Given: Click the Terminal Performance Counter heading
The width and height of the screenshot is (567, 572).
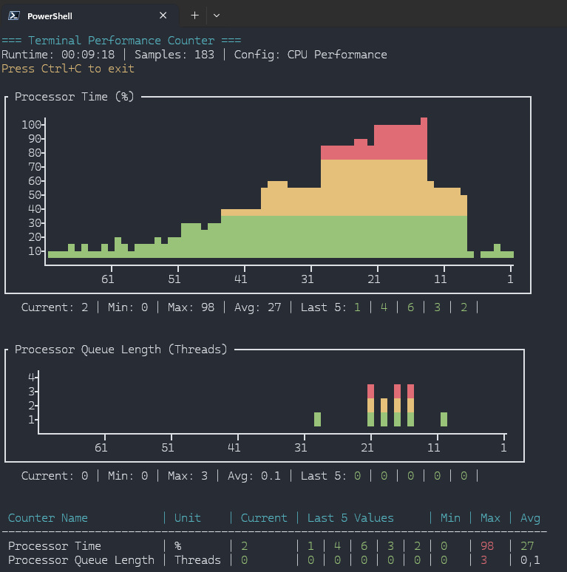Looking at the screenshot, I should pos(121,41).
